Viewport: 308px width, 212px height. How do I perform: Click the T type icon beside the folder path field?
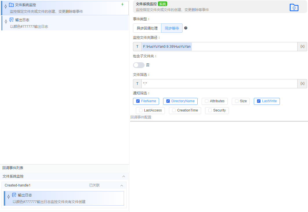(137, 46)
